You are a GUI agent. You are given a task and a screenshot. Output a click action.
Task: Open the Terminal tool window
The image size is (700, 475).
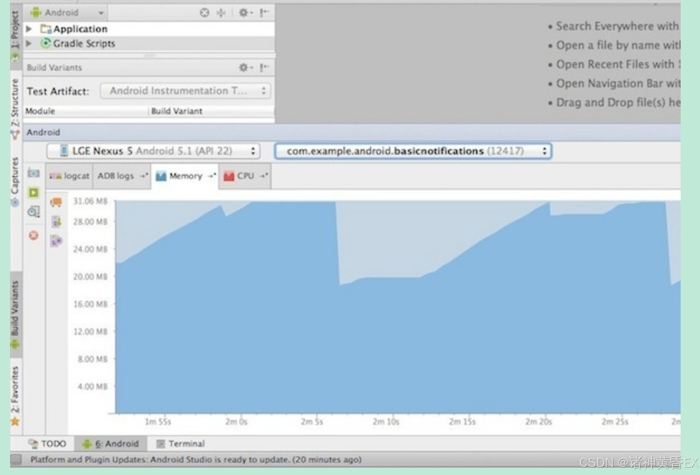coord(181,443)
